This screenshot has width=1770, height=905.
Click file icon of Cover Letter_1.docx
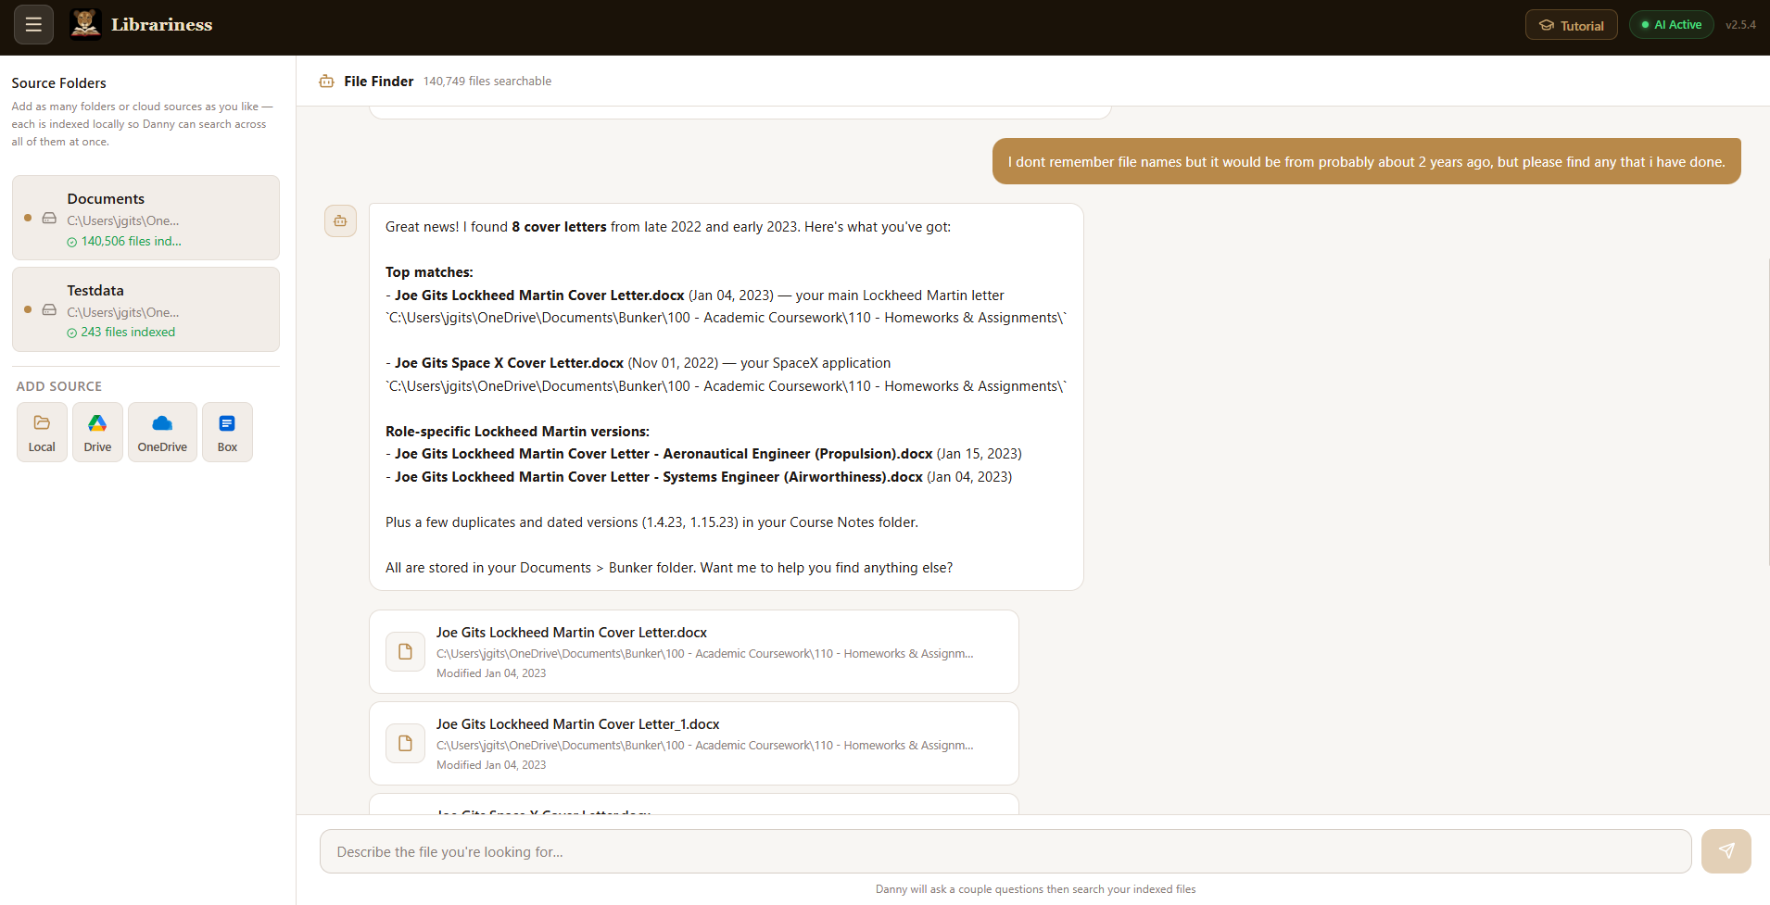[x=405, y=744]
